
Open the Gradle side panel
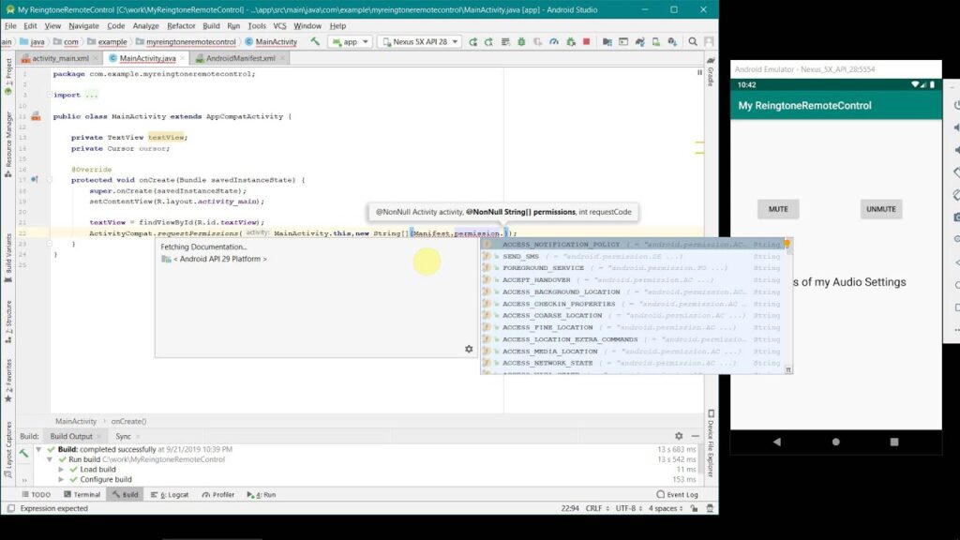pos(711,72)
